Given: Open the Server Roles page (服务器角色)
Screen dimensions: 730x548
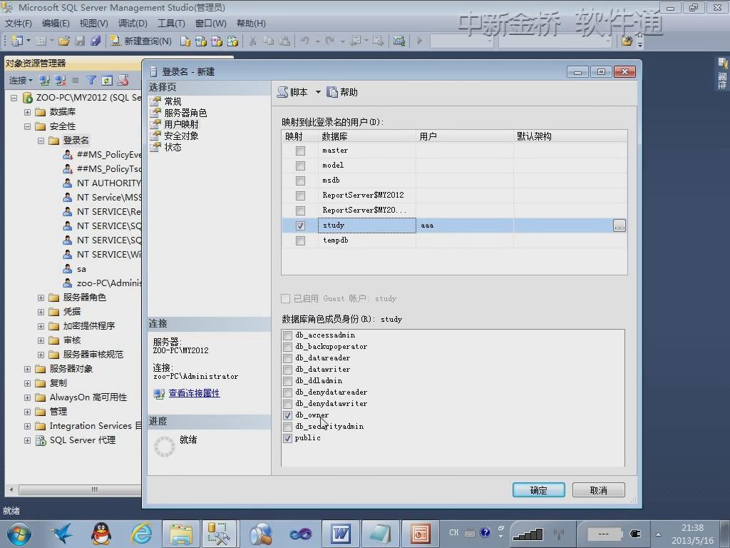Looking at the screenshot, I should 185,113.
